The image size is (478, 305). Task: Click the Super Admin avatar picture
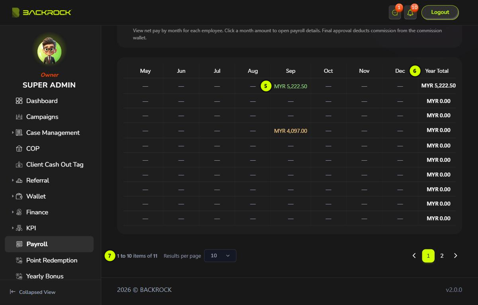tap(49, 52)
